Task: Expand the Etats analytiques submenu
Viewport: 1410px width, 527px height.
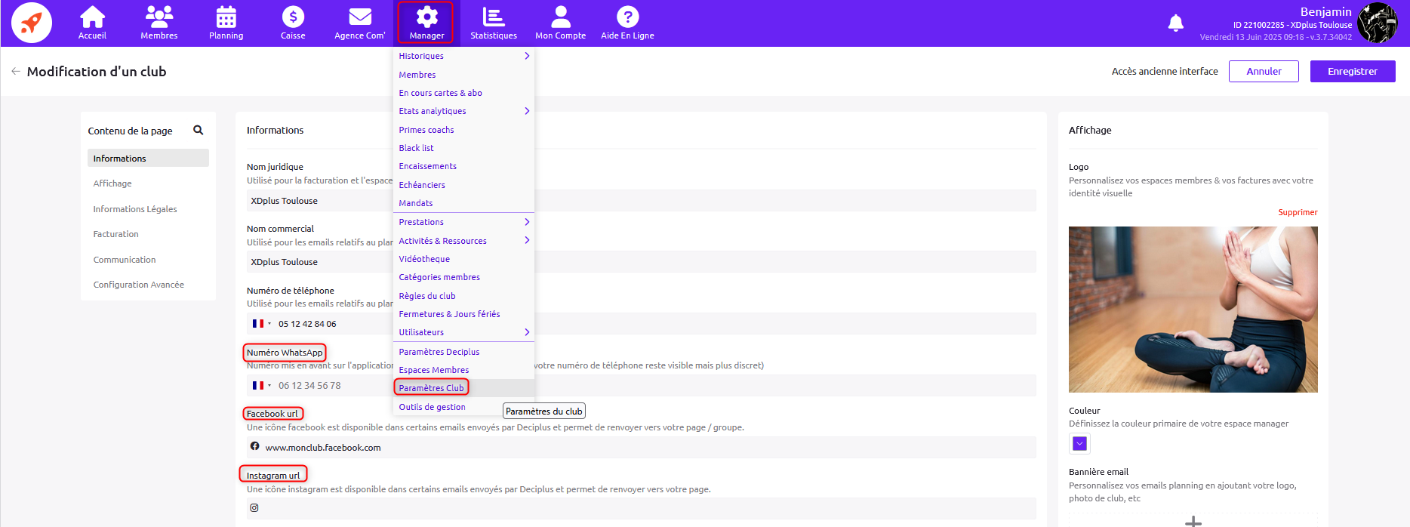Action: [464, 111]
